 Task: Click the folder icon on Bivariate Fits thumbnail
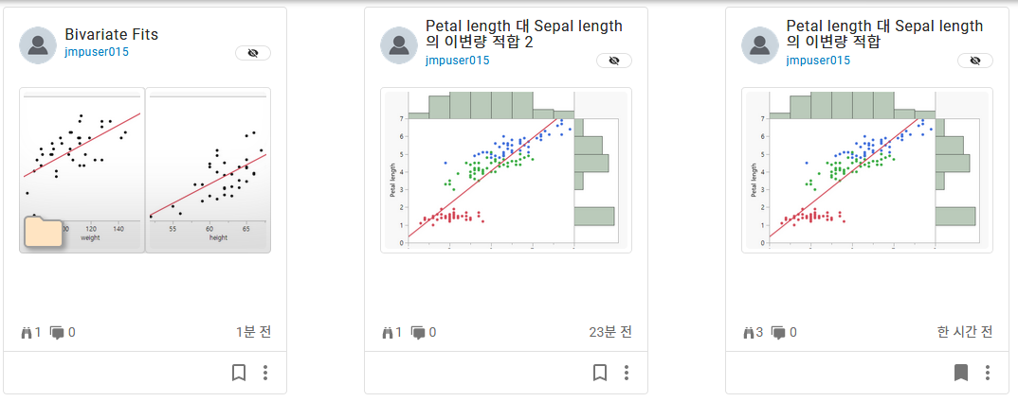coord(43,232)
